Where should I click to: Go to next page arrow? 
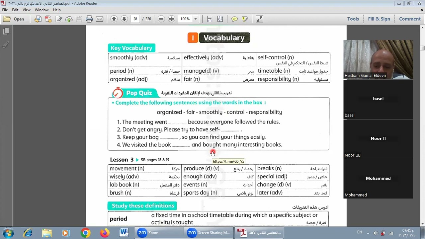124,19
